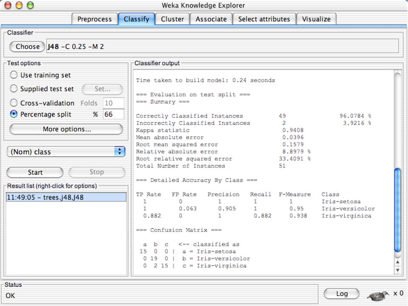Click the red close window button
This screenshot has width=408, height=306.
tap(8, 5)
